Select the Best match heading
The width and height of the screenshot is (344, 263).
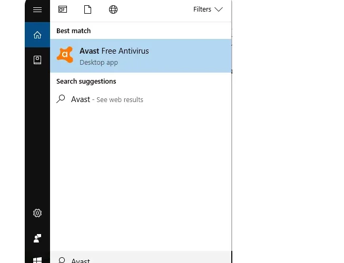click(x=74, y=31)
